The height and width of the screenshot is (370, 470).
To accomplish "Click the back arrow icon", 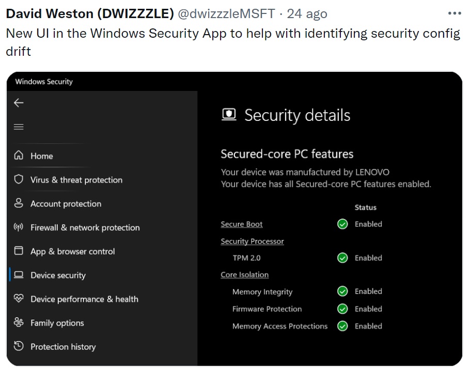I will pos(19,103).
